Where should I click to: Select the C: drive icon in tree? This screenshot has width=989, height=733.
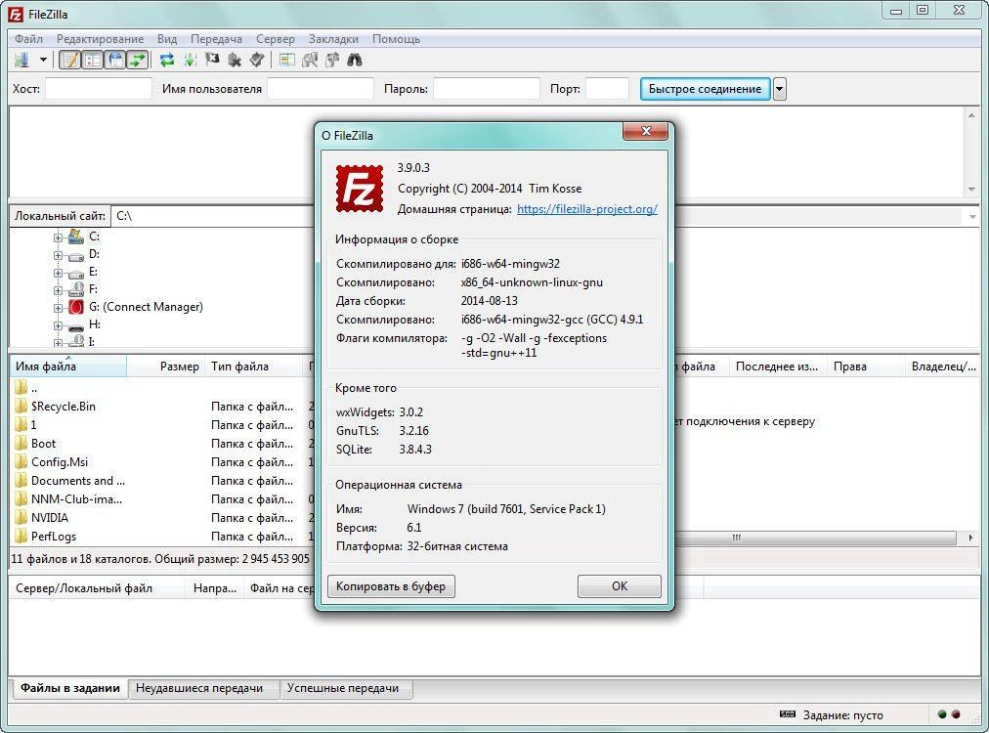click(76, 237)
